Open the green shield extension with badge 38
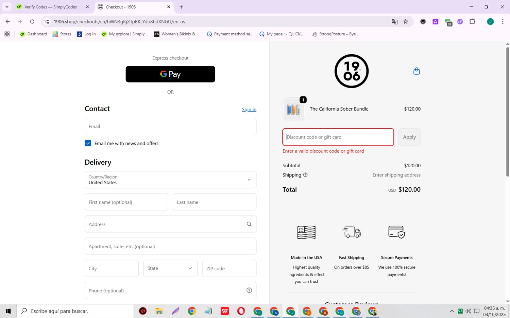 coord(448,22)
